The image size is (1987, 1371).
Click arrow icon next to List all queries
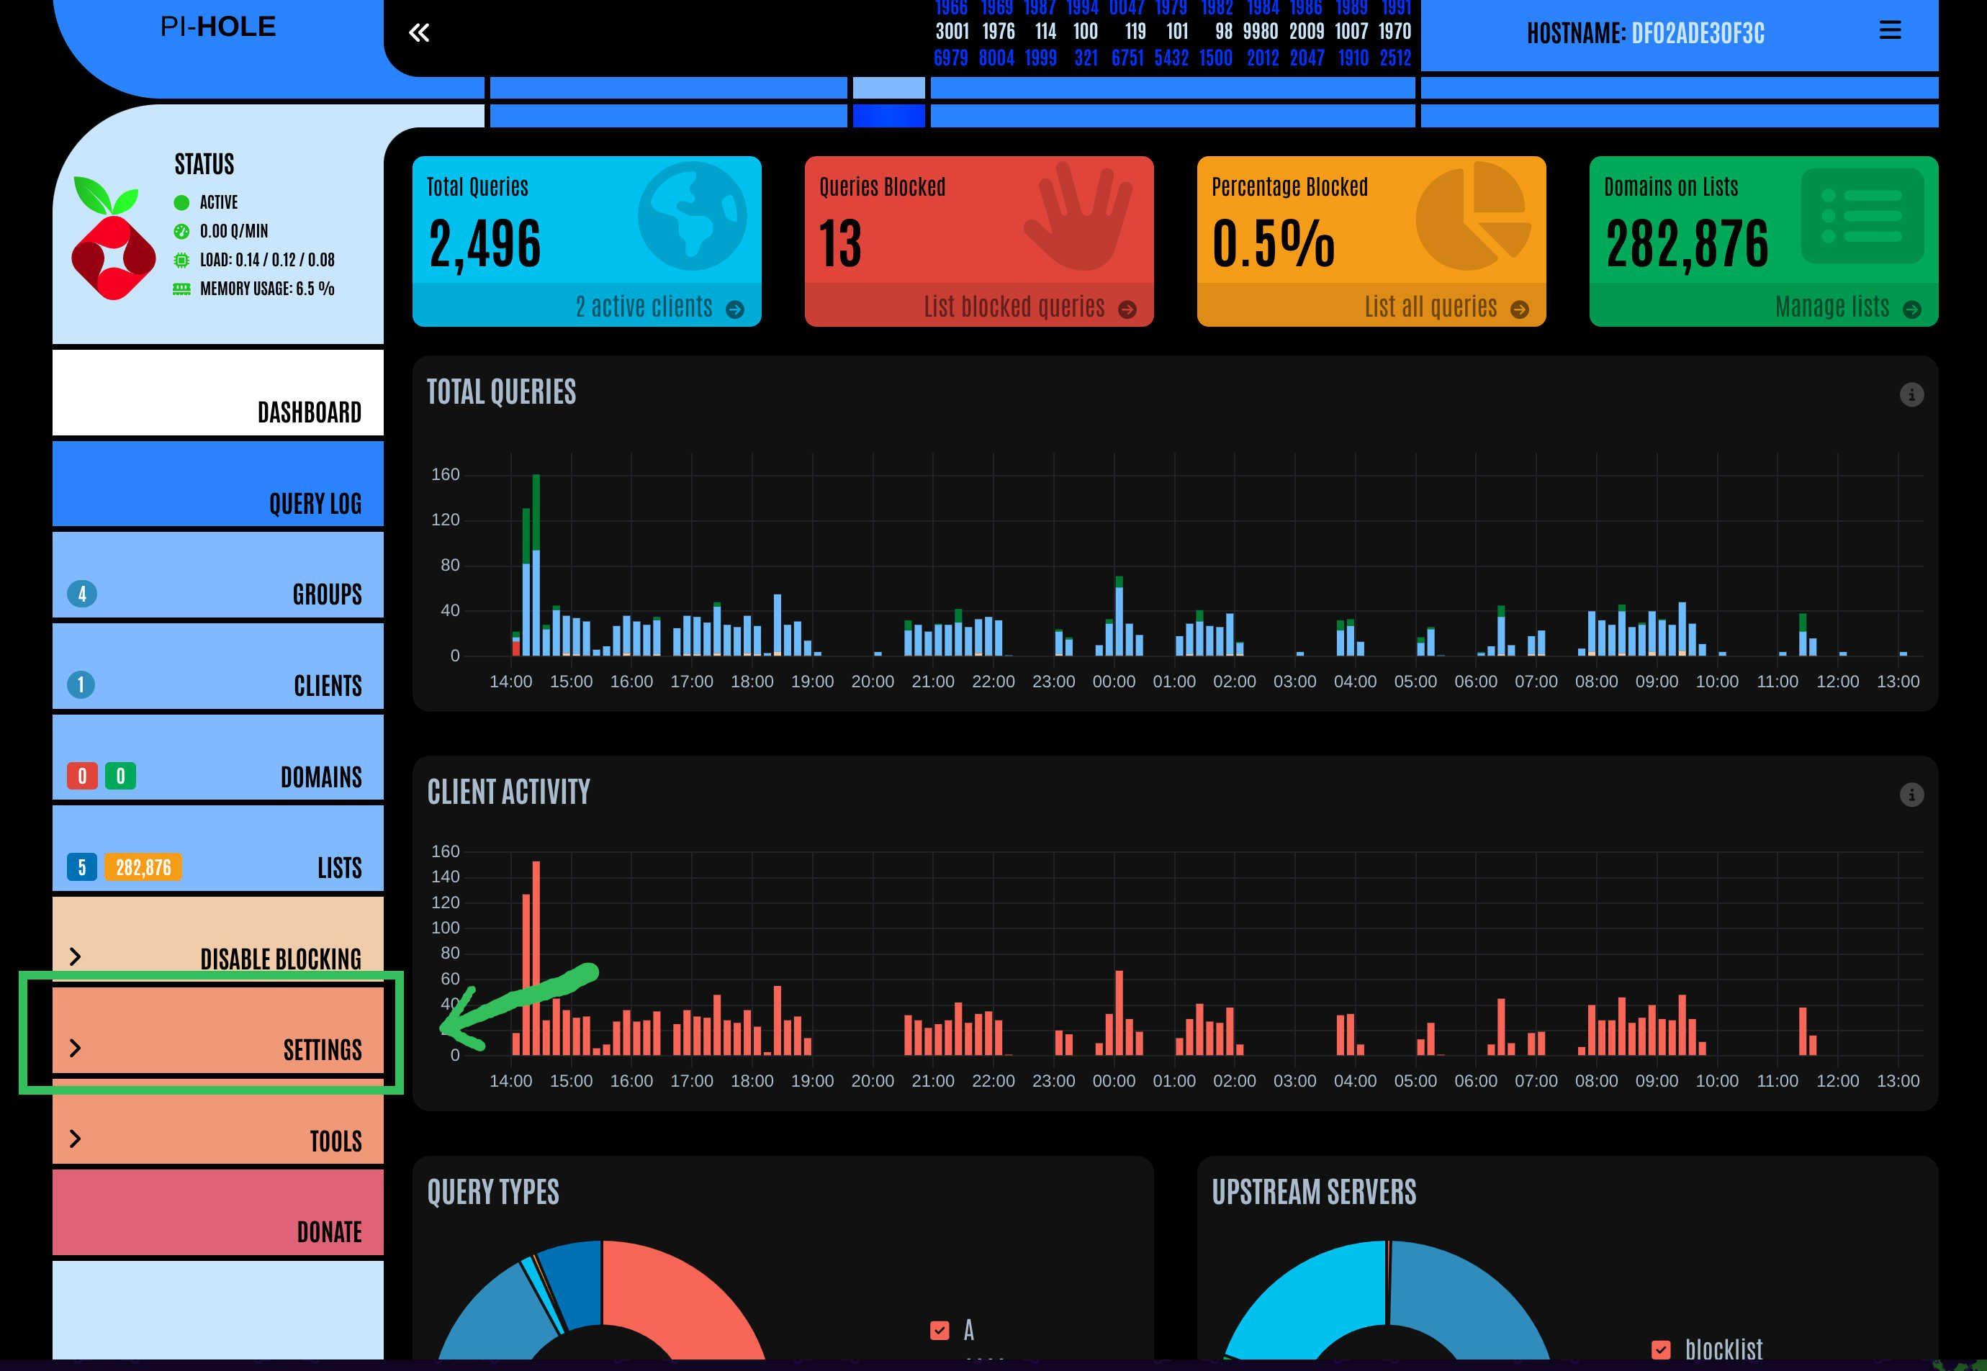(1519, 309)
